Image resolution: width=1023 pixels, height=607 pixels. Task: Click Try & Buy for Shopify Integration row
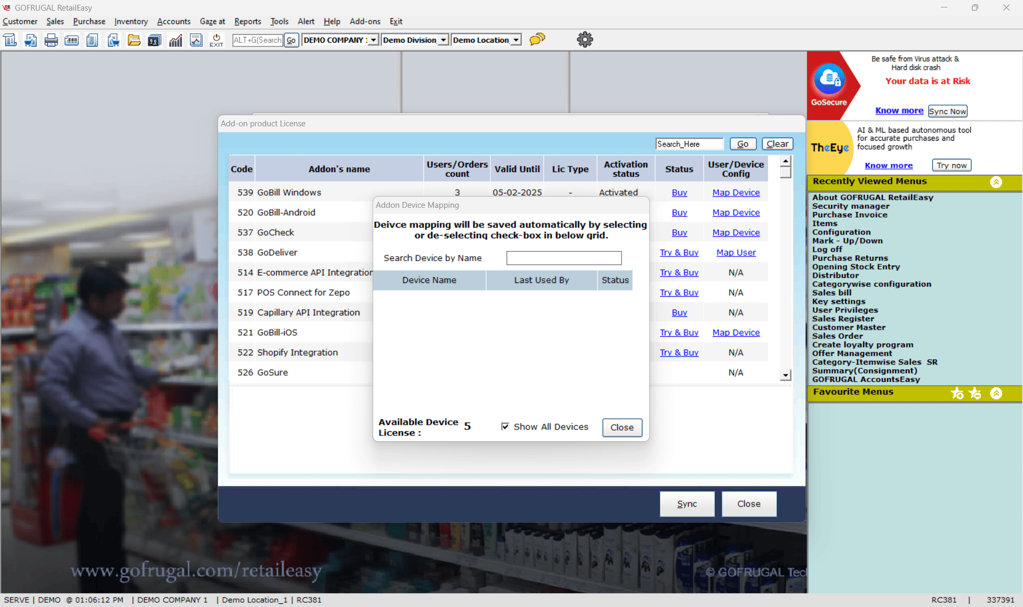(679, 352)
